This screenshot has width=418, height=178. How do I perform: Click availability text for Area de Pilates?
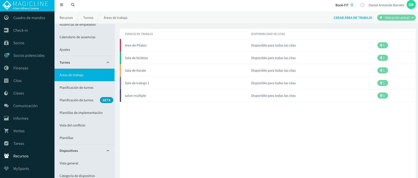tap(273, 45)
